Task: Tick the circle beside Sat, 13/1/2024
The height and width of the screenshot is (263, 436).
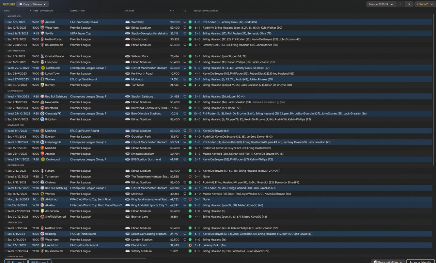Action: tap(5, 239)
